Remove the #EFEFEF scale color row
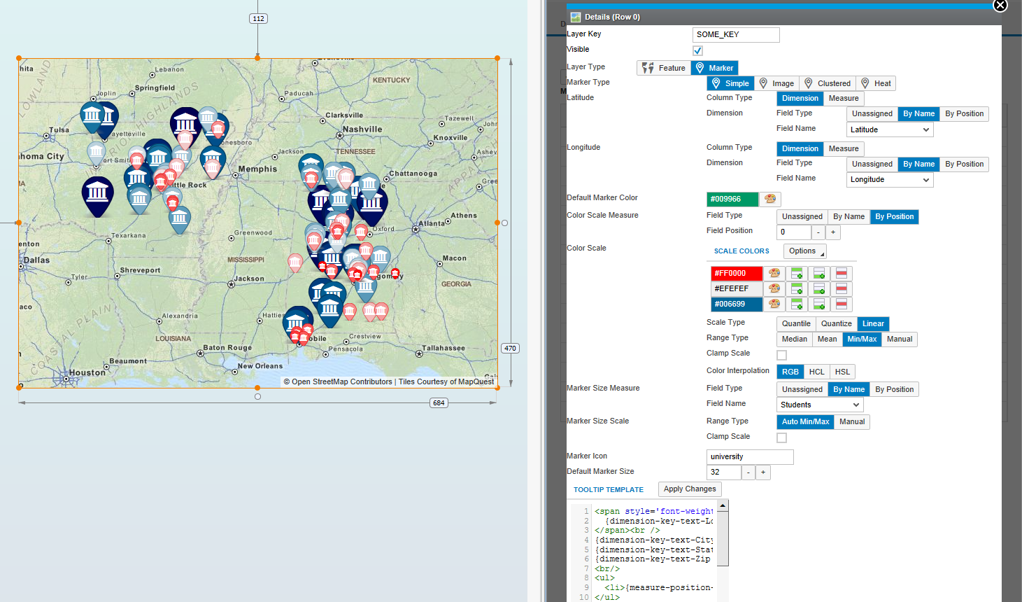 (x=842, y=289)
